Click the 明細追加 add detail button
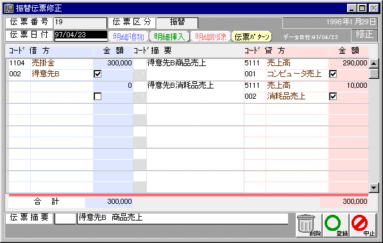383x243 pixels. coord(128,37)
